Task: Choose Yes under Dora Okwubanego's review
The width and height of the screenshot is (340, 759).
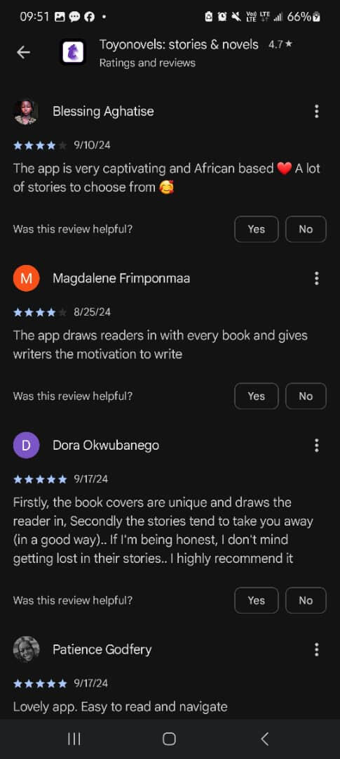Action: pyautogui.click(x=257, y=600)
